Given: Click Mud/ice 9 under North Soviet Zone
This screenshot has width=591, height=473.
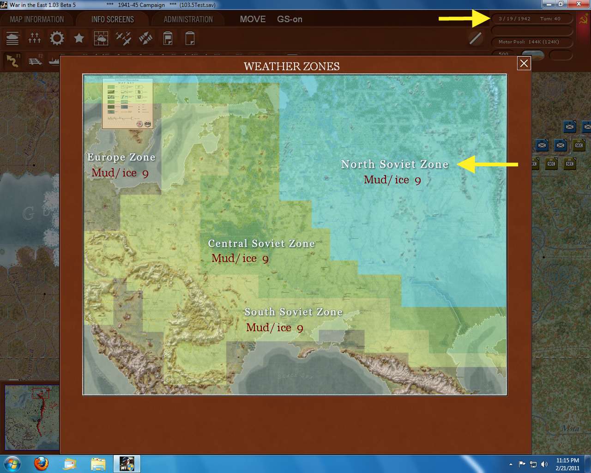Looking at the screenshot, I should pyautogui.click(x=392, y=180).
